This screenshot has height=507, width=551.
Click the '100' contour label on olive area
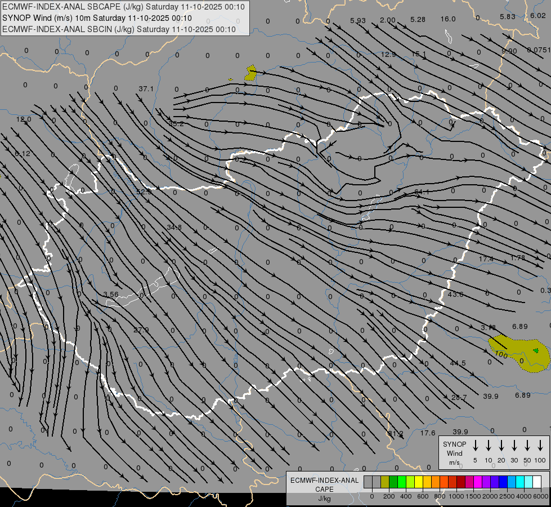point(501,355)
